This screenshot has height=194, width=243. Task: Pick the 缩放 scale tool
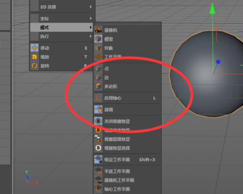61,57
